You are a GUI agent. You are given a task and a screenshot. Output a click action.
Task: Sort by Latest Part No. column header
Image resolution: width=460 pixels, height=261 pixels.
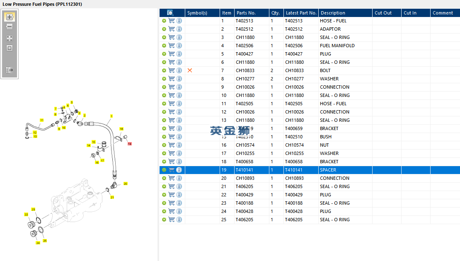(301, 13)
